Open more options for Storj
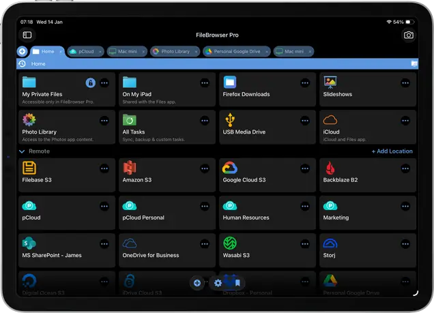The width and height of the screenshot is (434, 313). point(405,244)
